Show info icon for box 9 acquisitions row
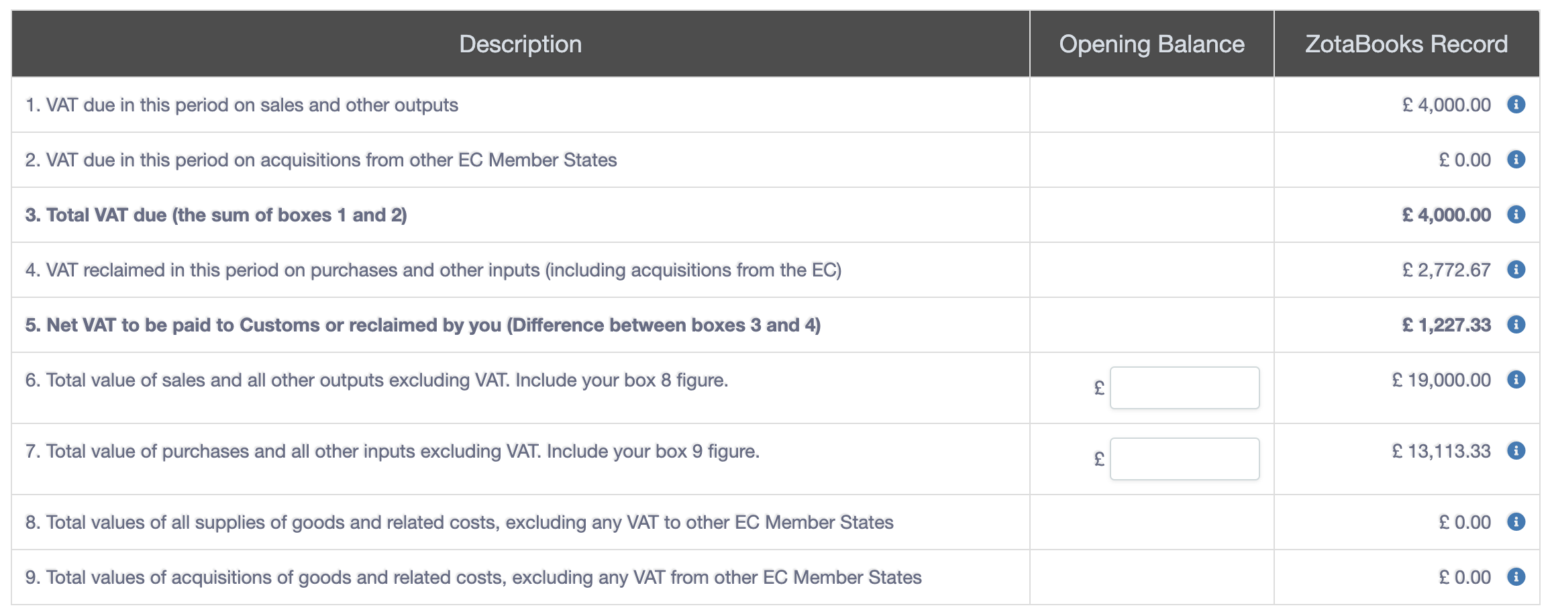Screen dimensions: 1554x616 (1516, 577)
